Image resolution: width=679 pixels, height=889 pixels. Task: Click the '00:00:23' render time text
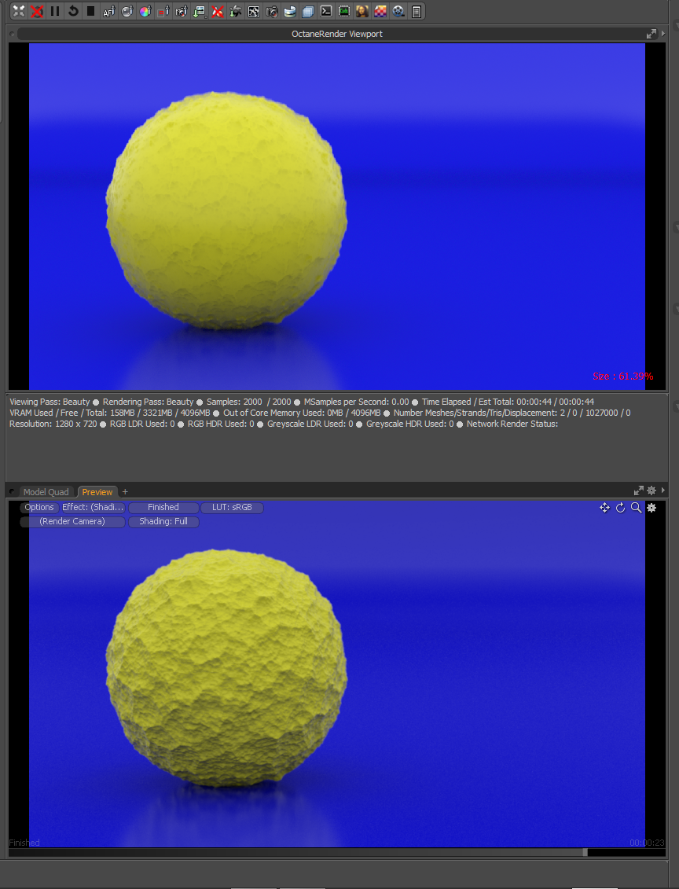[647, 843]
